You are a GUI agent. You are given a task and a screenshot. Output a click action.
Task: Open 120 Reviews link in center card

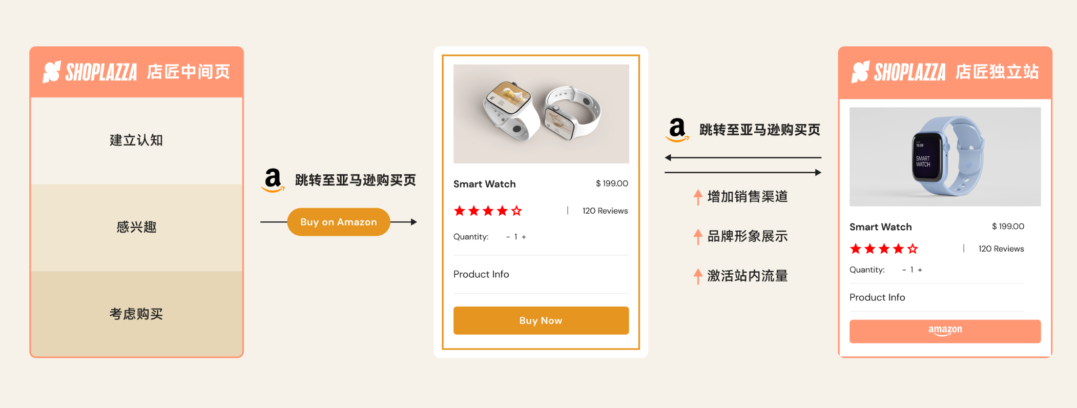(x=605, y=211)
